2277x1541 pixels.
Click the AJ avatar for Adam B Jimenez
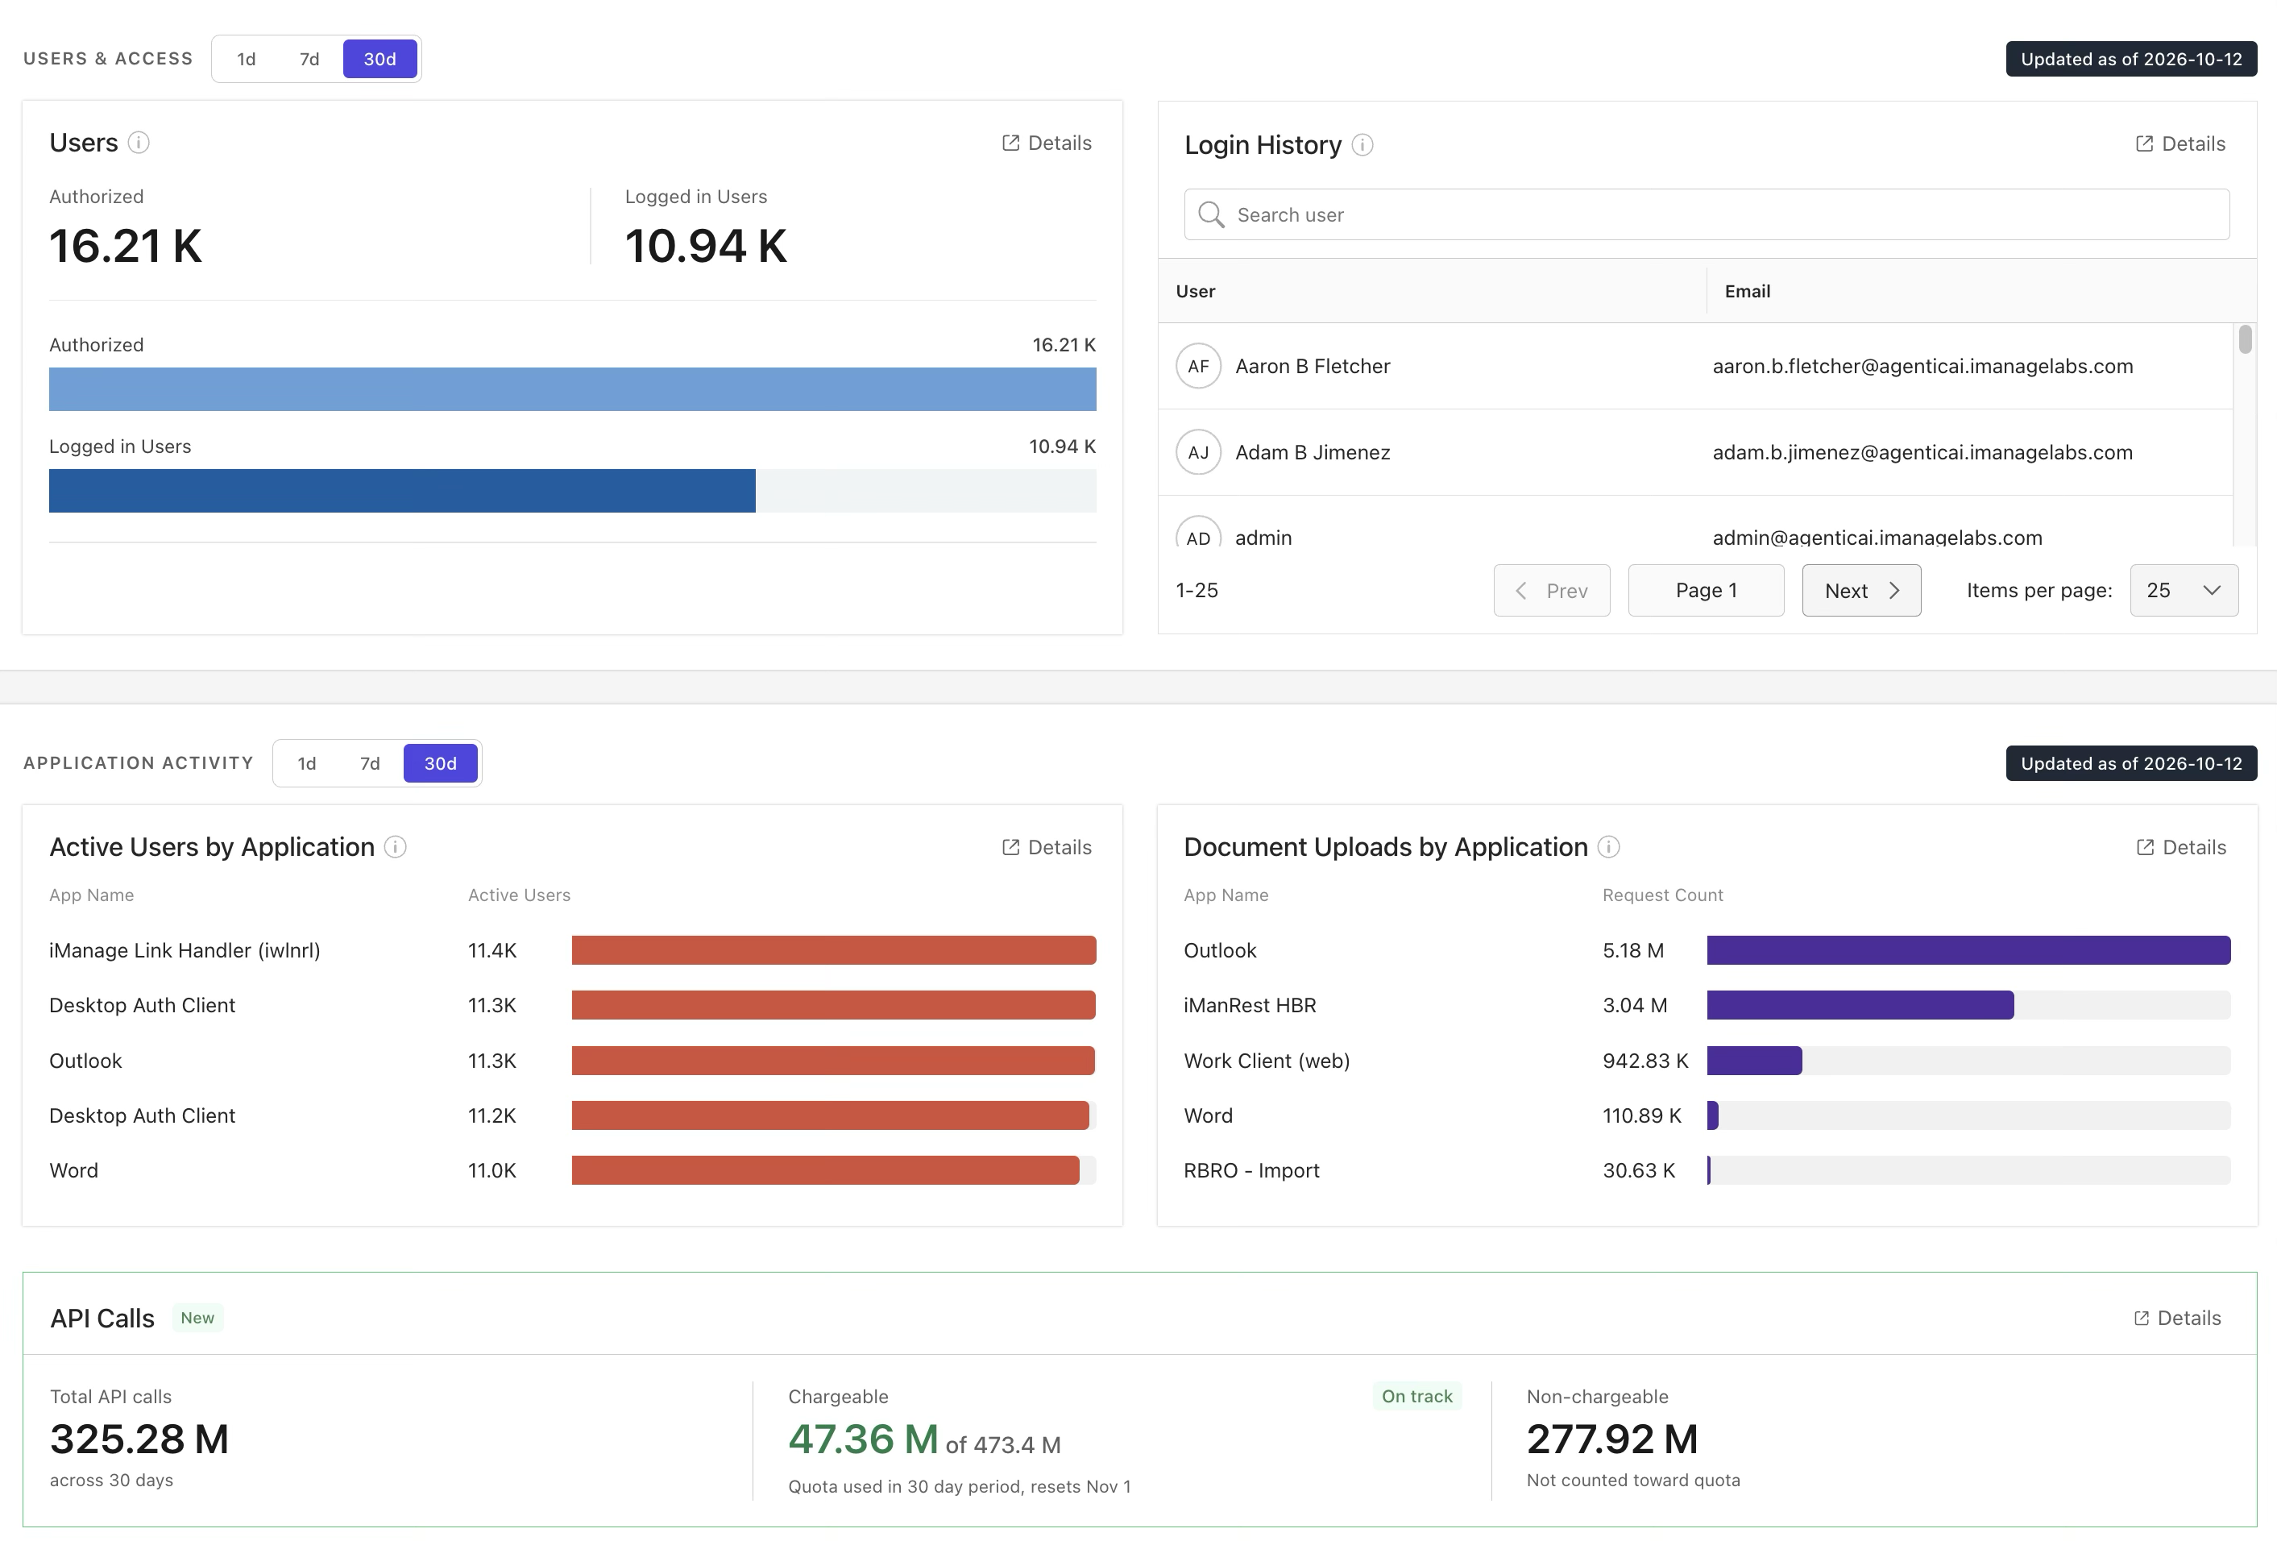pos(1197,453)
